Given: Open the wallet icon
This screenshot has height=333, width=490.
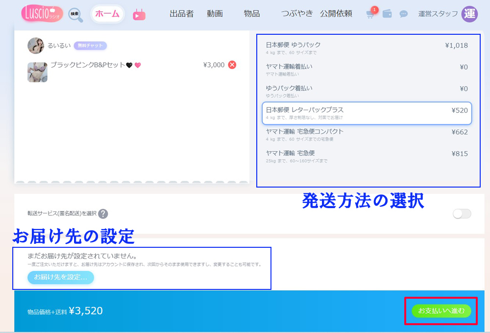Looking at the screenshot, I should [387, 14].
